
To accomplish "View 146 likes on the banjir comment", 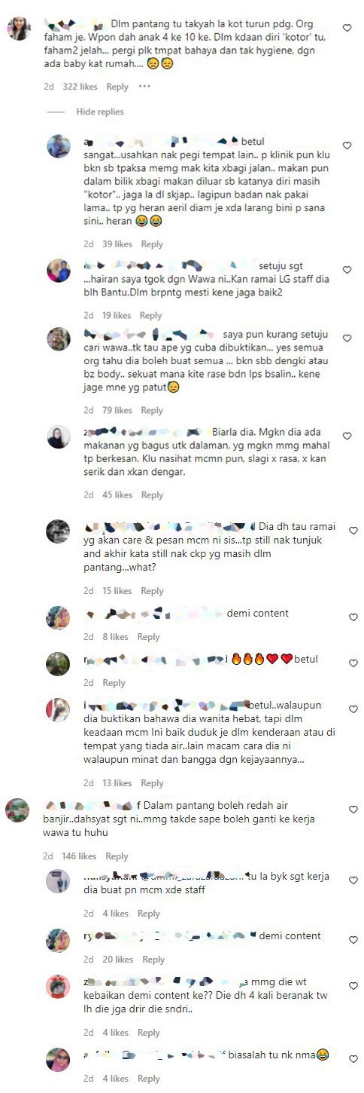I will pos(77,856).
